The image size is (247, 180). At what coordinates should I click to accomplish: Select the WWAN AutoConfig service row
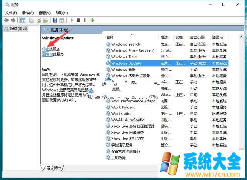[167, 120]
